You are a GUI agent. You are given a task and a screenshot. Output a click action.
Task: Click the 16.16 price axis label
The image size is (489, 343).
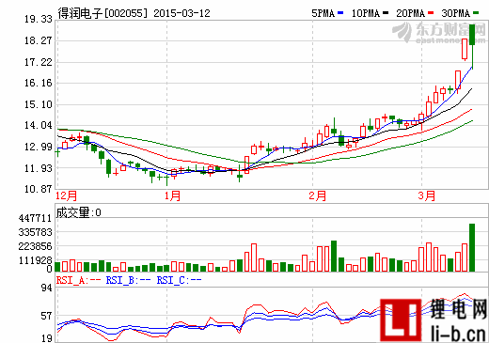point(39,83)
